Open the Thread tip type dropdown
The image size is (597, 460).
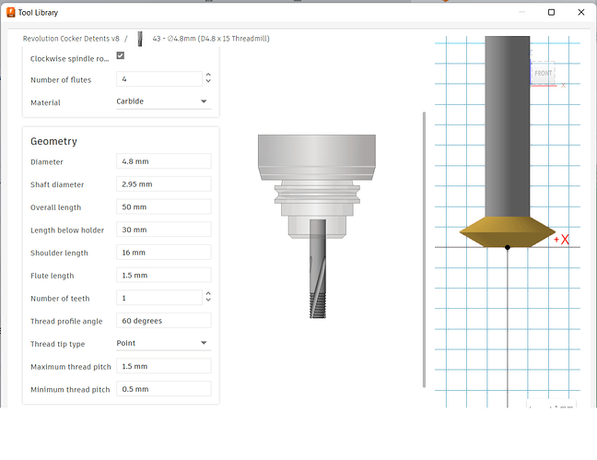(164, 343)
